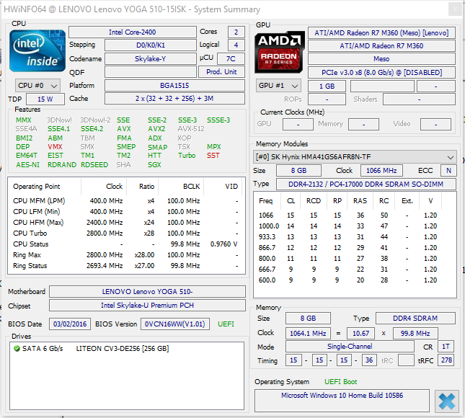Select the BIOS Date field
Screen dimensions: 465x418
(70, 324)
